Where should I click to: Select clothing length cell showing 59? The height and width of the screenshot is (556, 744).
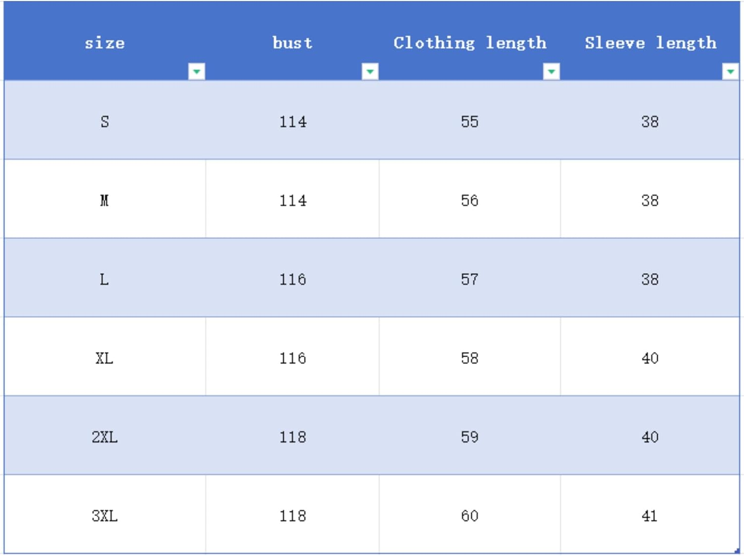pyautogui.click(x=469, y=437)
